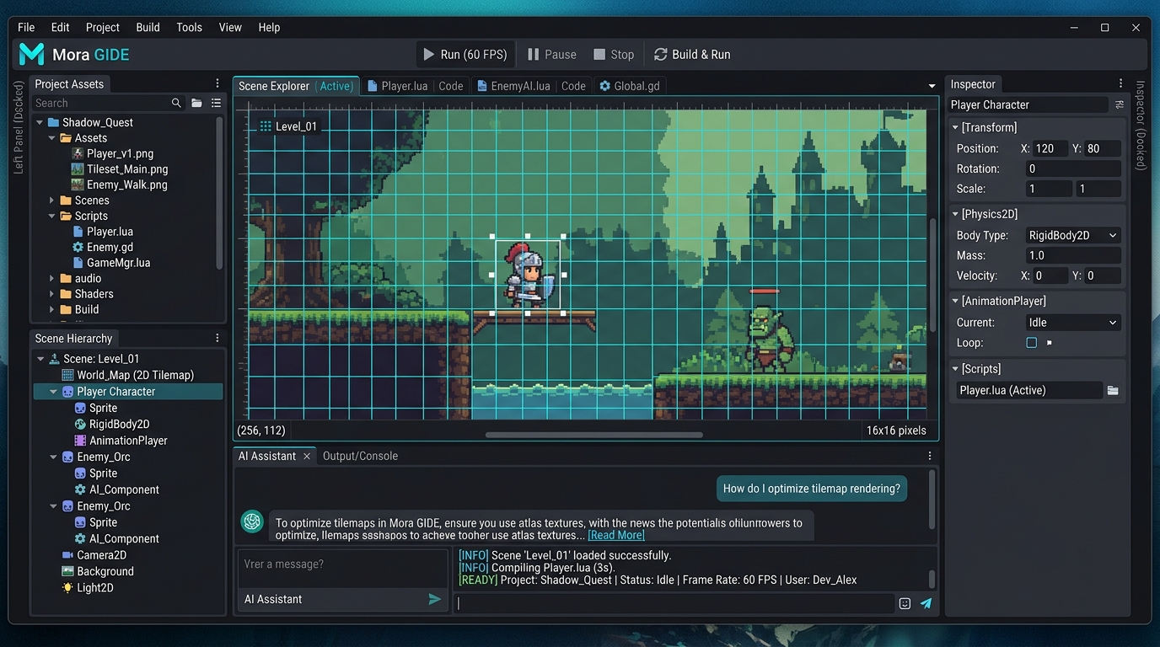Open the Build menu
Viewport: 1160px width, 647px height.
coord(148,27)
